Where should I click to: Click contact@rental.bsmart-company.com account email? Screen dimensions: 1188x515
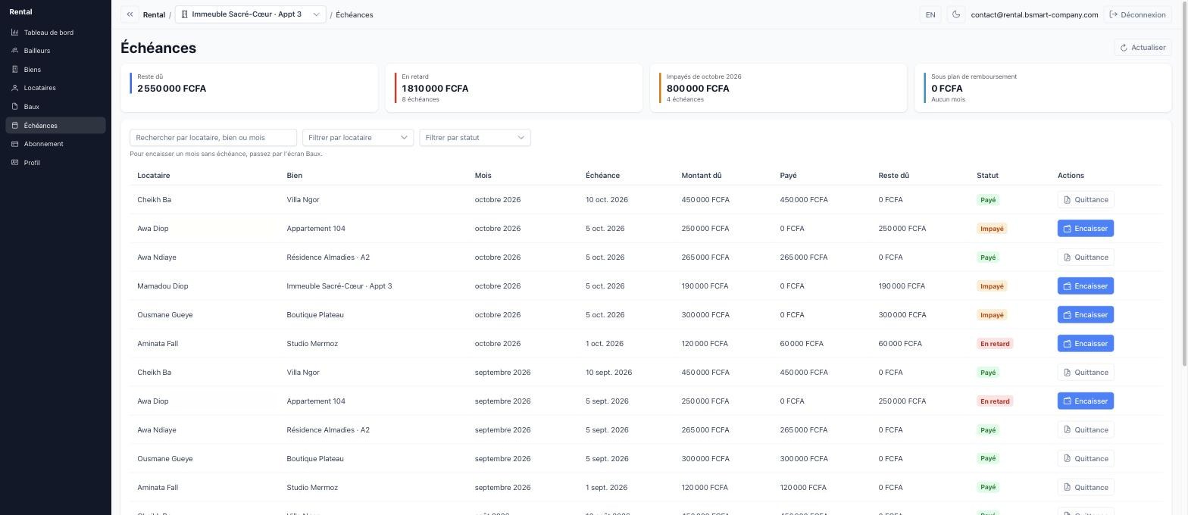point(1034,14)
